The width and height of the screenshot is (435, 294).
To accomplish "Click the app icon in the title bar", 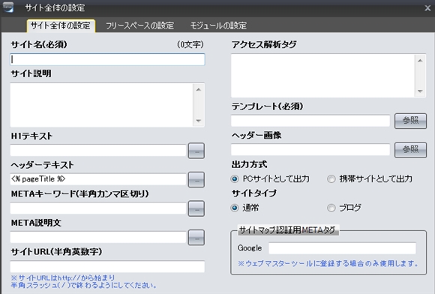I will [8, 7].
